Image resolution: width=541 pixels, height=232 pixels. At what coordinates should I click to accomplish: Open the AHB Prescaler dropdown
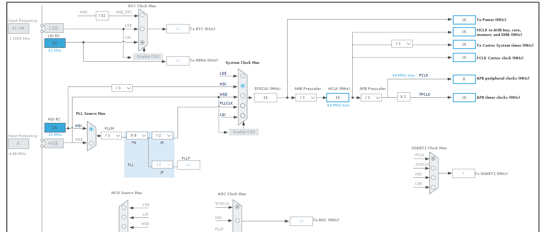click(x=306, y=97)
